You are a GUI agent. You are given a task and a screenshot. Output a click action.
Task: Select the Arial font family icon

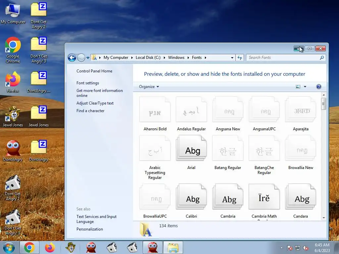click(x=191, y=148)
